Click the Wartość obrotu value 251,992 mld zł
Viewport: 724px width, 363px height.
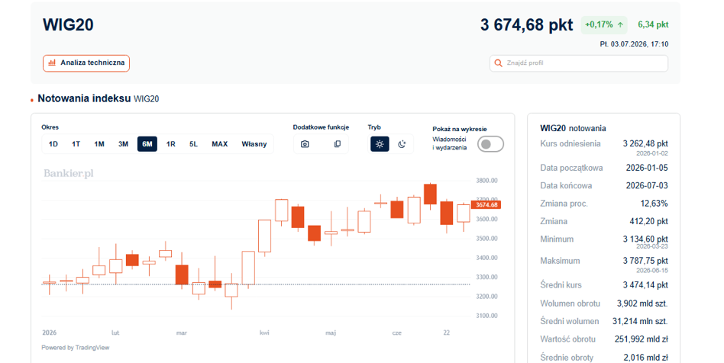pyautogui.click(x=641, y=339)
